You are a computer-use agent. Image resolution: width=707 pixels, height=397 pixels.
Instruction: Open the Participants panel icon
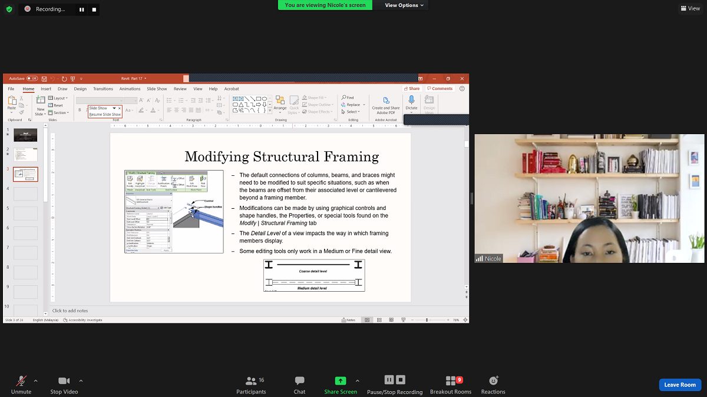click(x=251, y=381)
